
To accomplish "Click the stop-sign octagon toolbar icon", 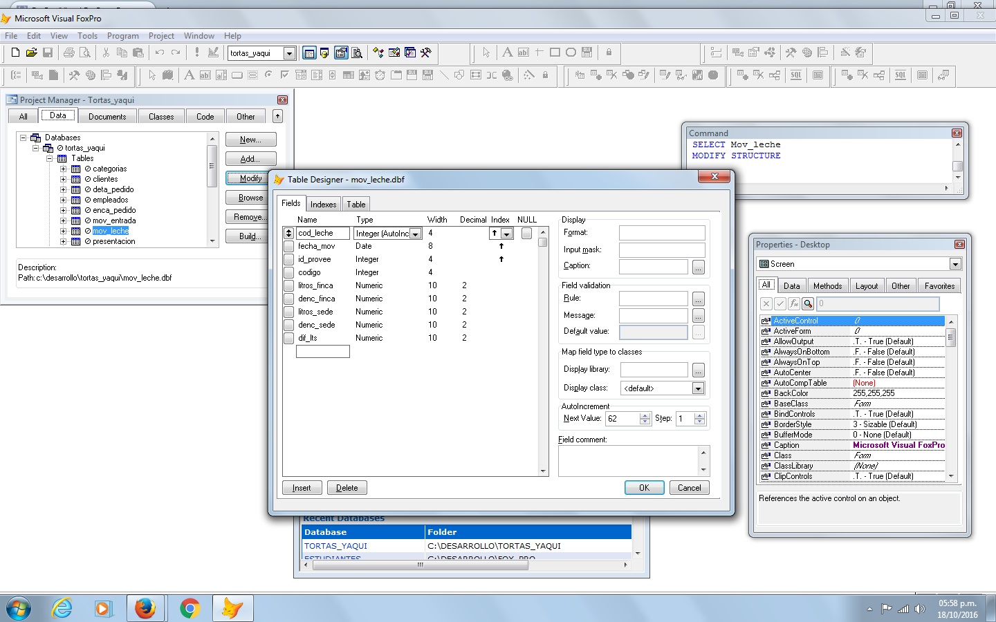I will coord(713,75).
